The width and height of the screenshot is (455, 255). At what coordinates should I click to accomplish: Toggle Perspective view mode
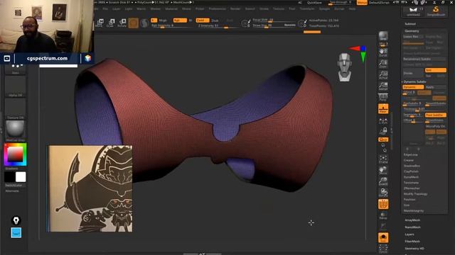(383, 97)
